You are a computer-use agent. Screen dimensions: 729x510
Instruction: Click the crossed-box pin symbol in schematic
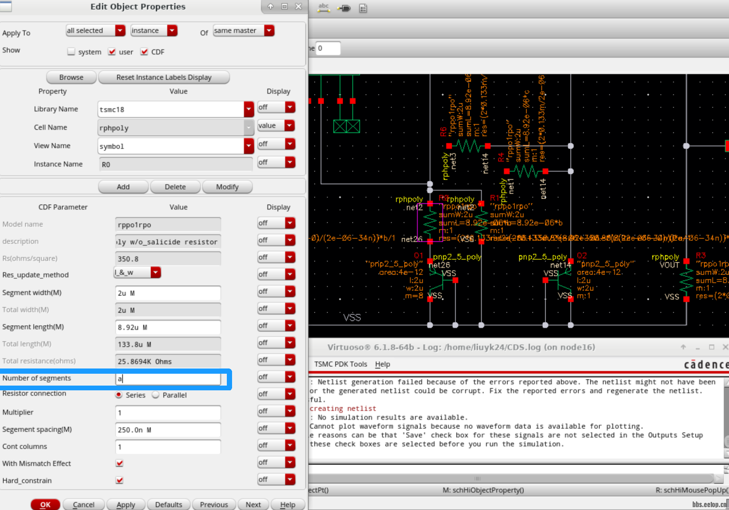(347, 126)
